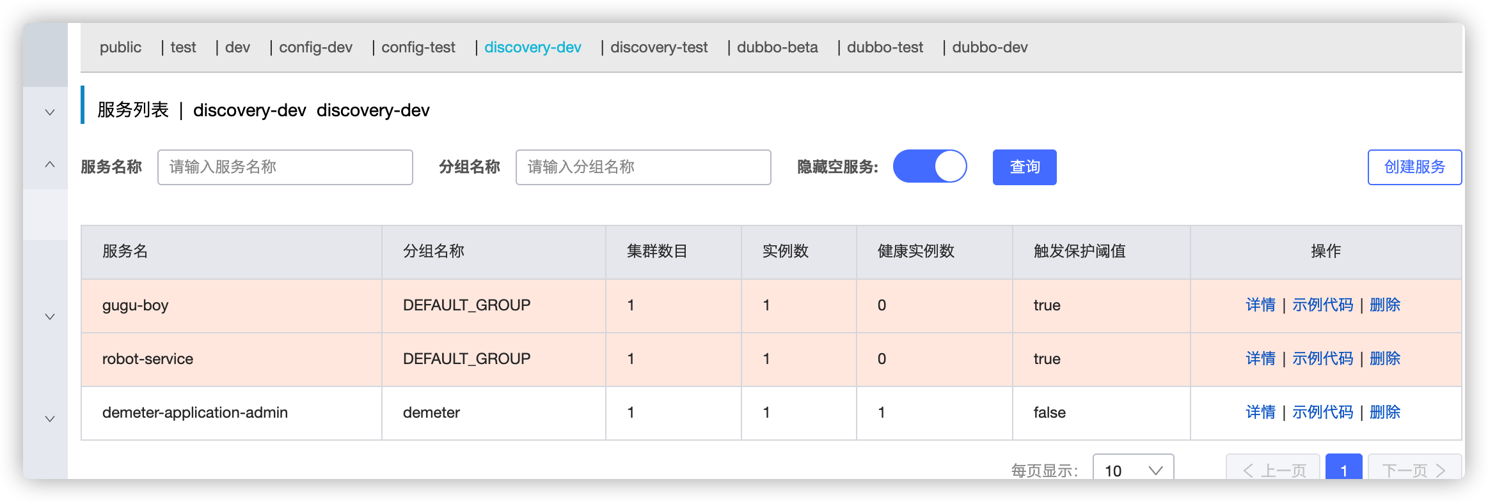Switch to config-dev namespace

[315, 47]
